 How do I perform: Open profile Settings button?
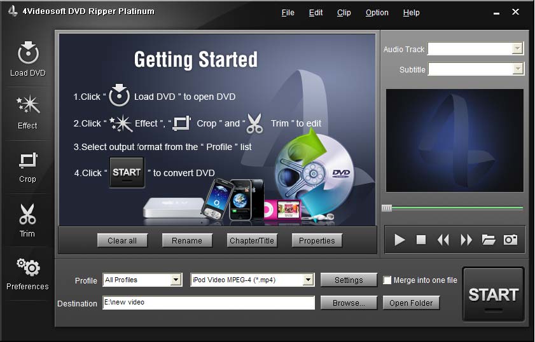(x=349, y=280)
